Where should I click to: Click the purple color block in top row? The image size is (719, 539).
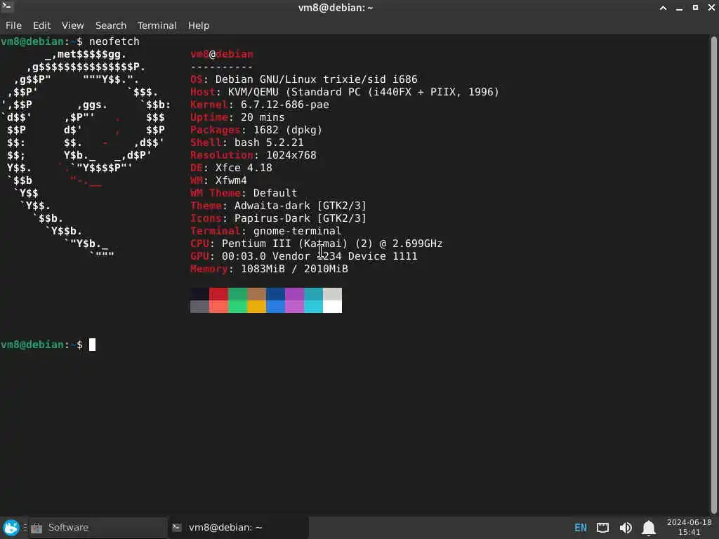pos(294,294)
